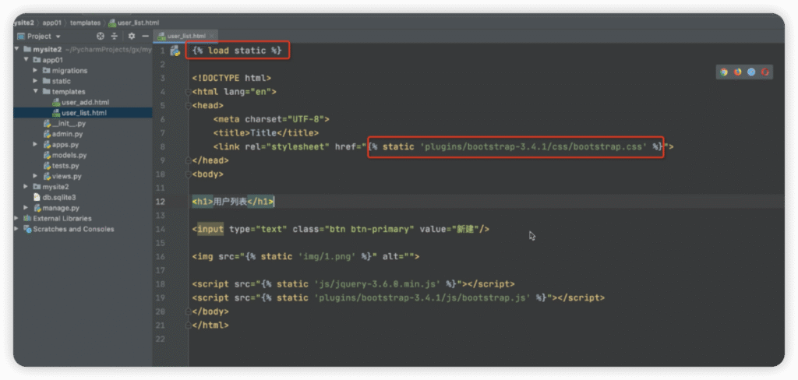Expand the migrations folder
Viewport: 798px width, 380px height.
(36, 70)
